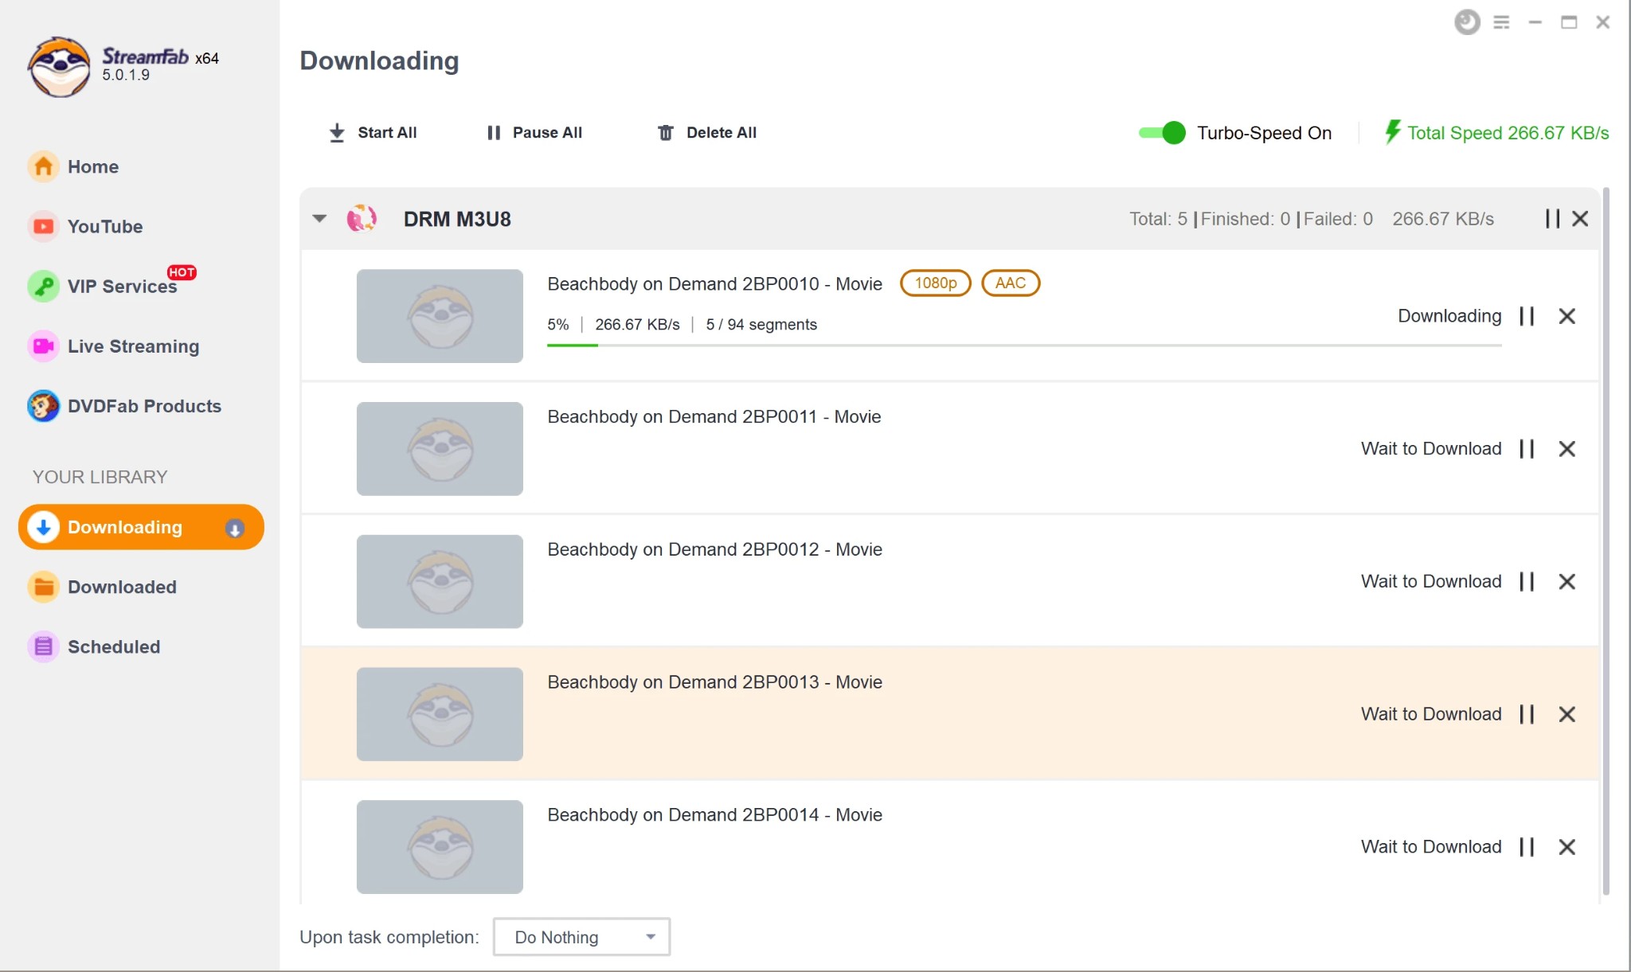Collapse the DRM M3U8 download group

coord(321,219)
